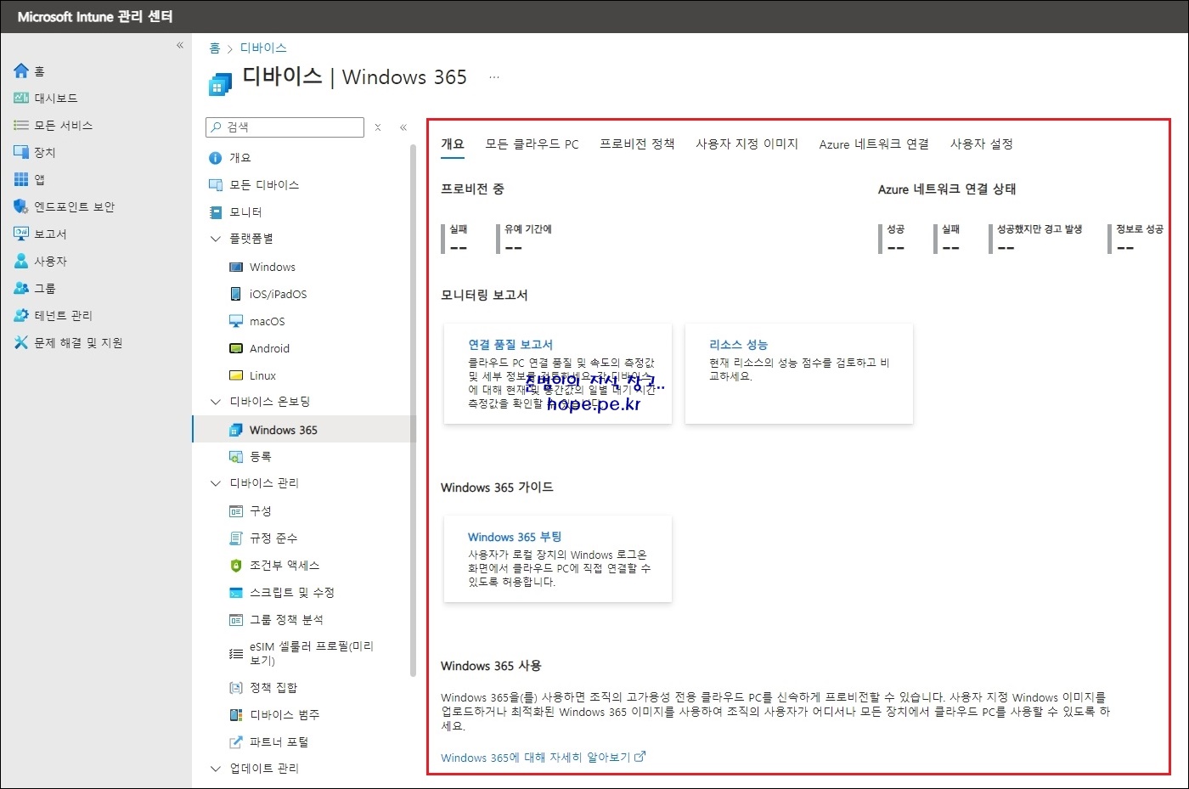Open Learn more about Windows 365 link
Screen dimensions: 1189x789
click(x=543, y=758)
